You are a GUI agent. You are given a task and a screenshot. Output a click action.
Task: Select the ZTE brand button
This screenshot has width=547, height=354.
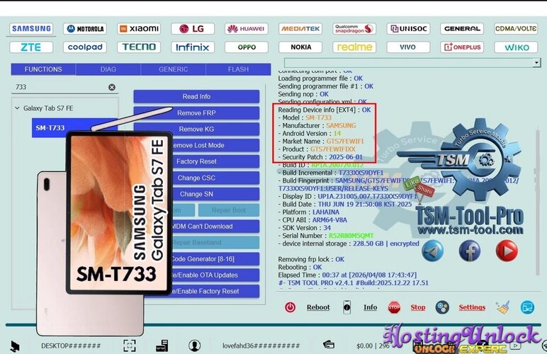[31, 47]
